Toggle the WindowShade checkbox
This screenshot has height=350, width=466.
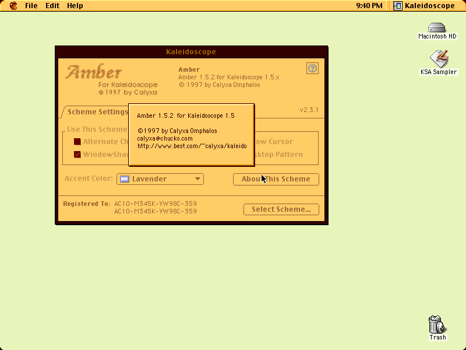coord(77,155)
